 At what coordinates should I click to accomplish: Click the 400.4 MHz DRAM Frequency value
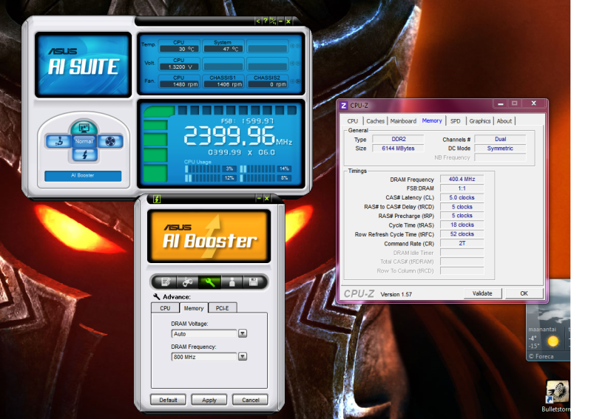pyautogui.click(x=462, y=179)
